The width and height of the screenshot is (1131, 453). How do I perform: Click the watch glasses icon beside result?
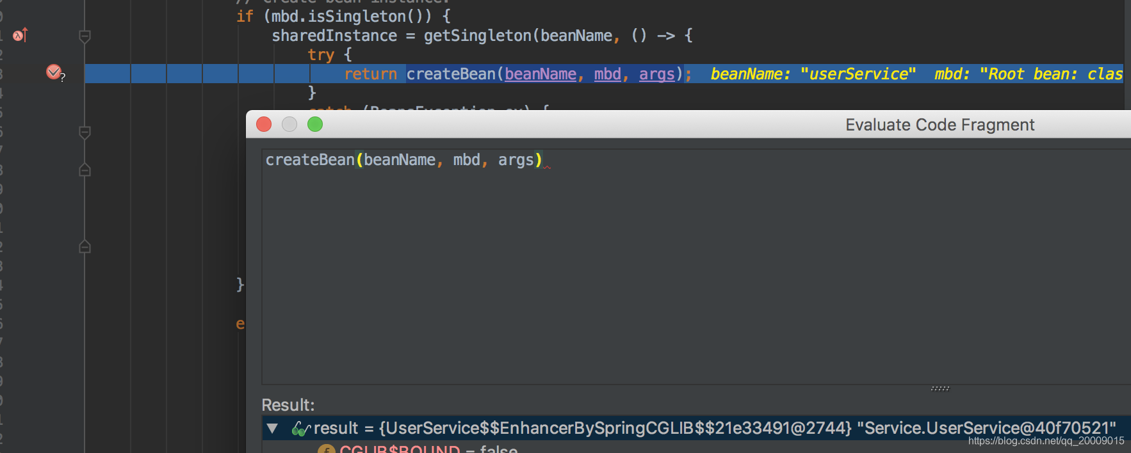pos(301,429)
